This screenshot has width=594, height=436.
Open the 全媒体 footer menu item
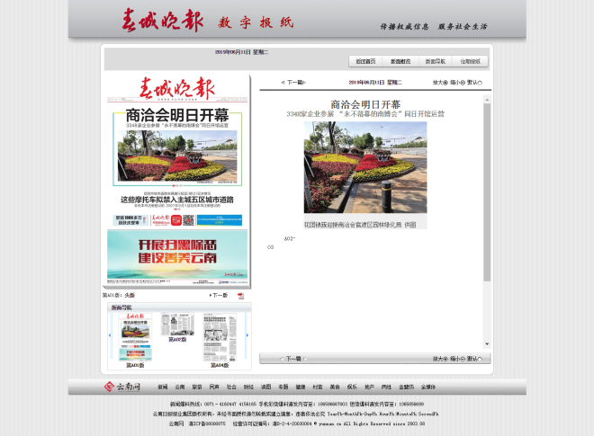point(428,387)
